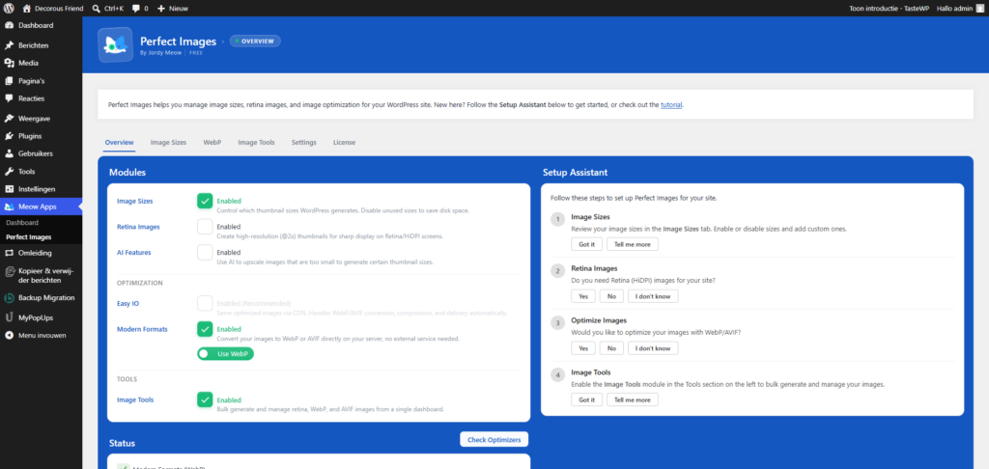Viewport: 989px width, 469px height.
Task: Toggle the Use WebP switch
Action: [x=226, y=354]
